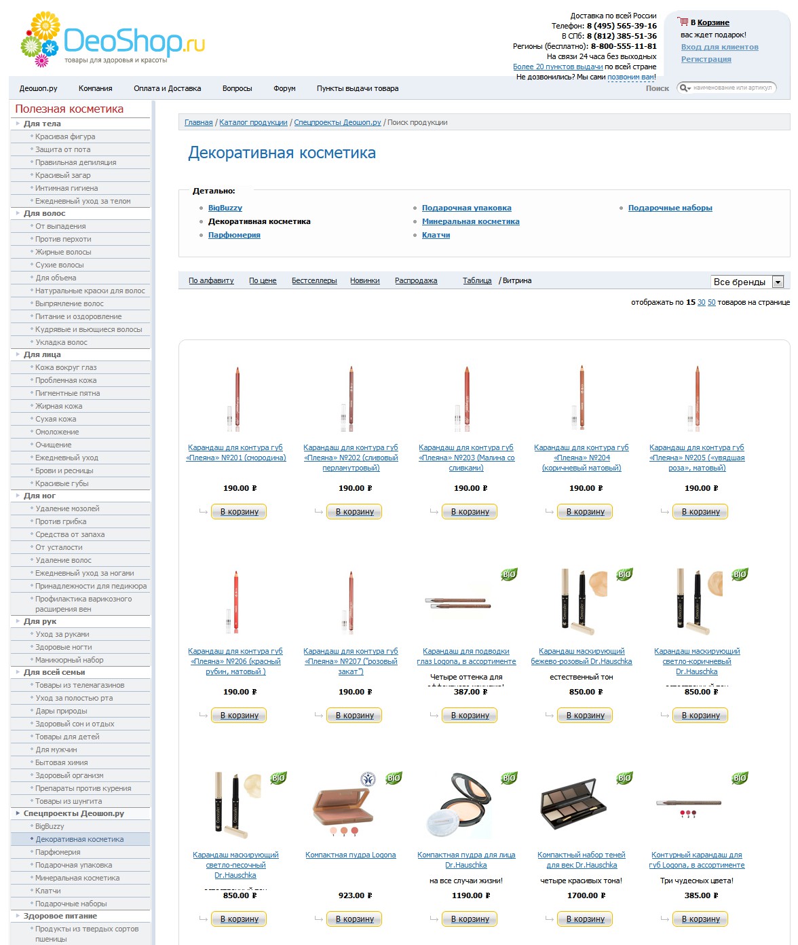Open Пункты выдачи товара menu item
This screenshot has height=945, width=798.
[358, 88]
